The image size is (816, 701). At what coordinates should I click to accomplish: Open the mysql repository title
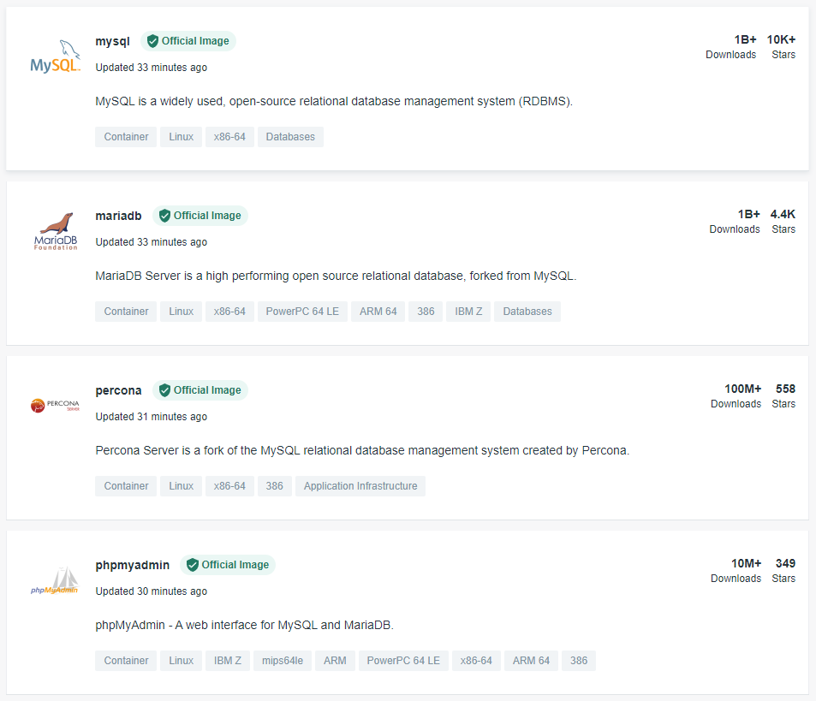[112, 41]
